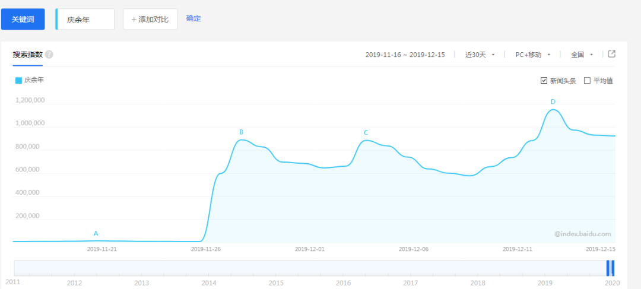
Task: Click news marker B on chart
Action: pos(241,132)
